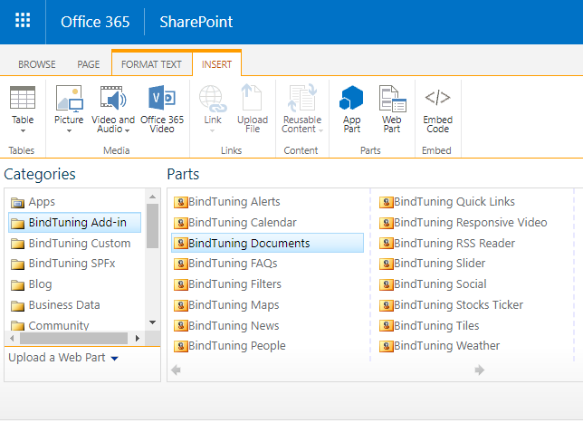Click the BindTuning Weather part icon
Viewport: 583px width, 423px height.
tap(387, 346)
